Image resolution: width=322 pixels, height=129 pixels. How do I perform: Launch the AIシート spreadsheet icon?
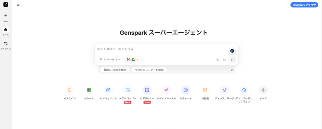coord(89,90)
